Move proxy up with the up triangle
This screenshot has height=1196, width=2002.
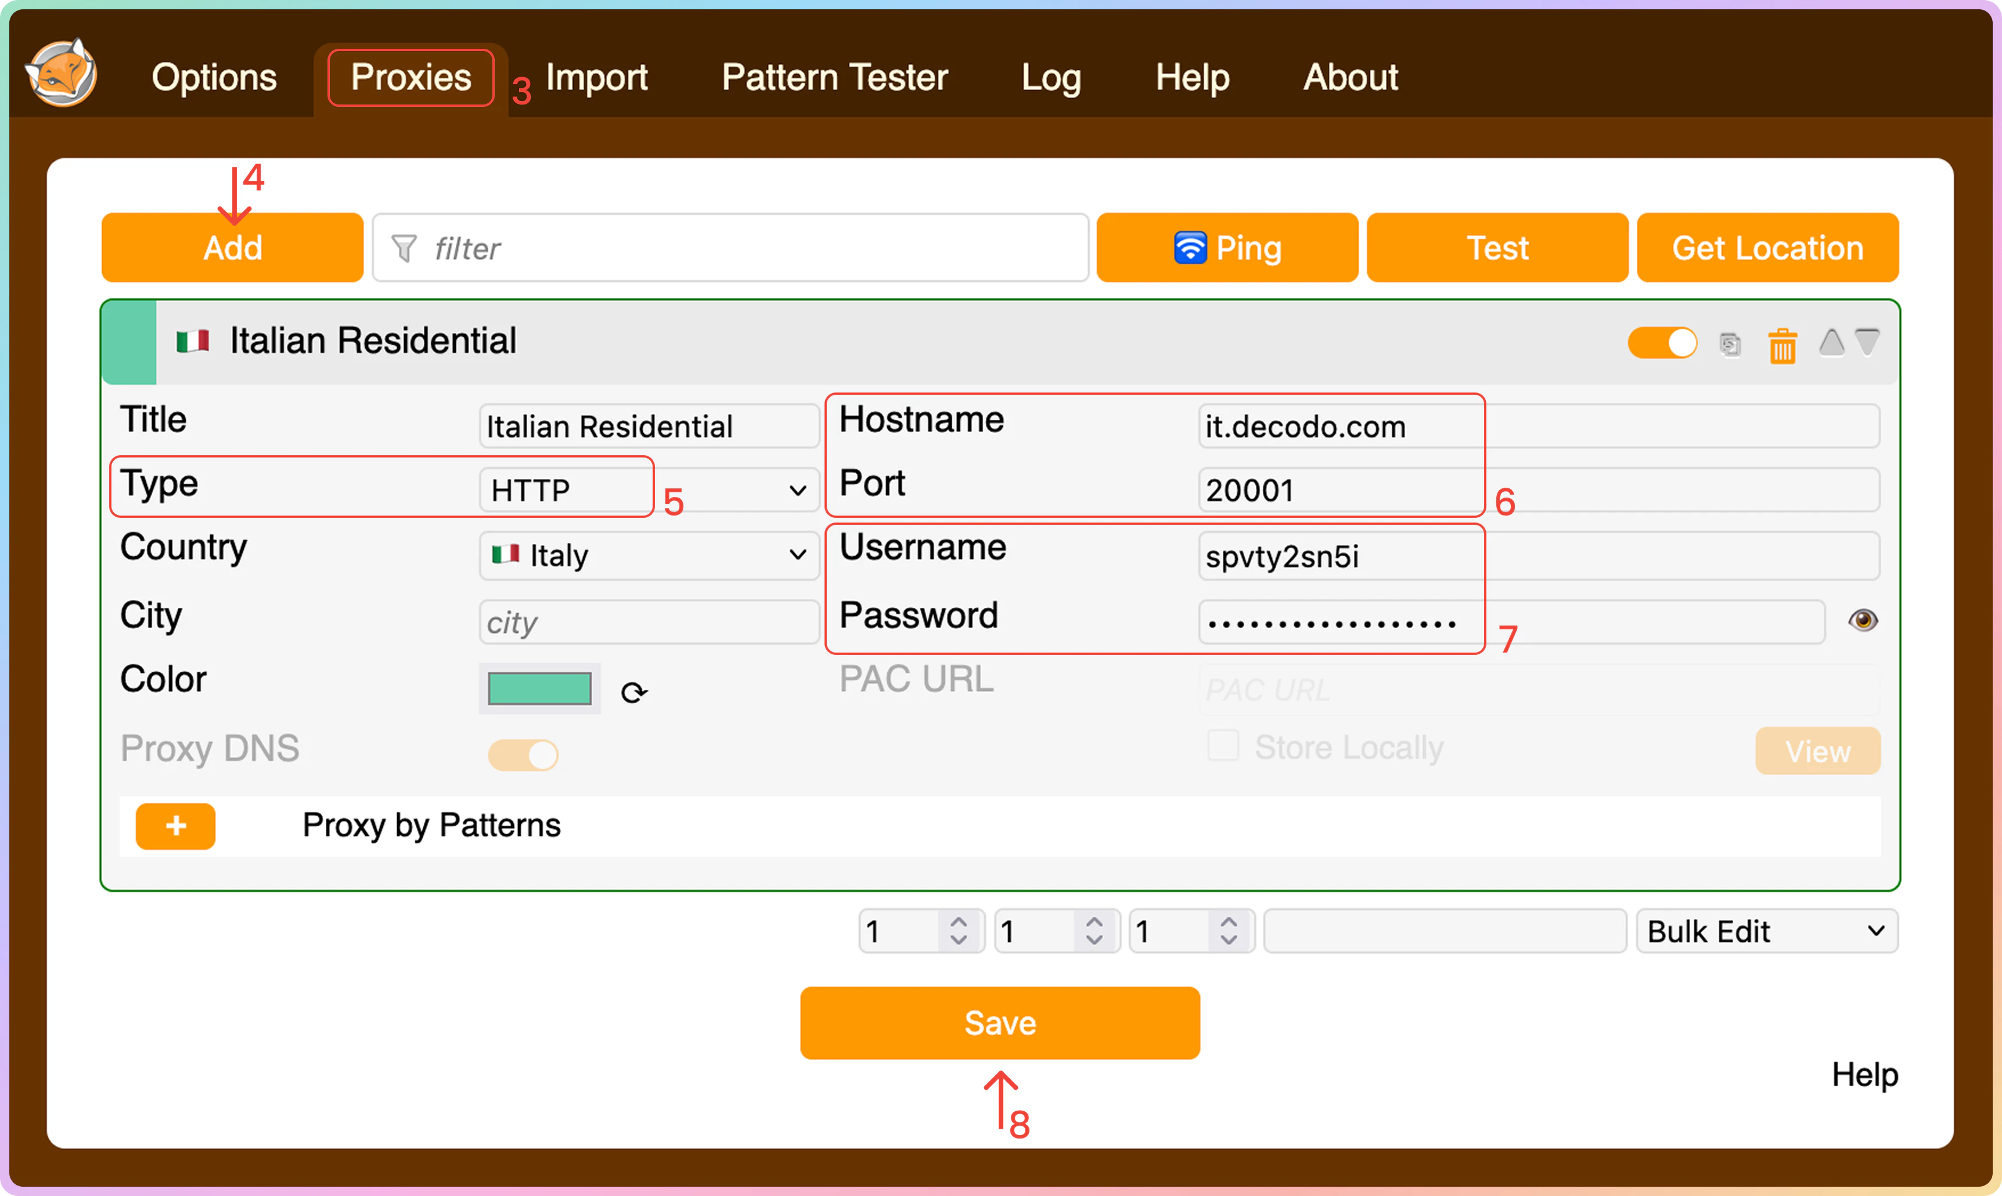click(1831, 343)
